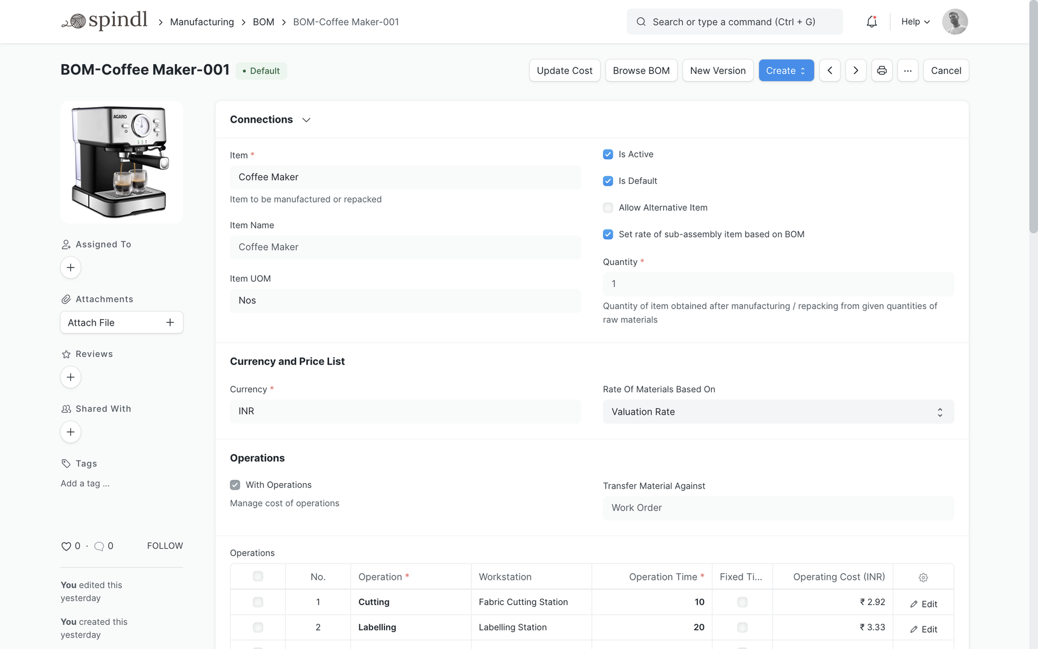Open the notification bell

[x=872, y=22]
